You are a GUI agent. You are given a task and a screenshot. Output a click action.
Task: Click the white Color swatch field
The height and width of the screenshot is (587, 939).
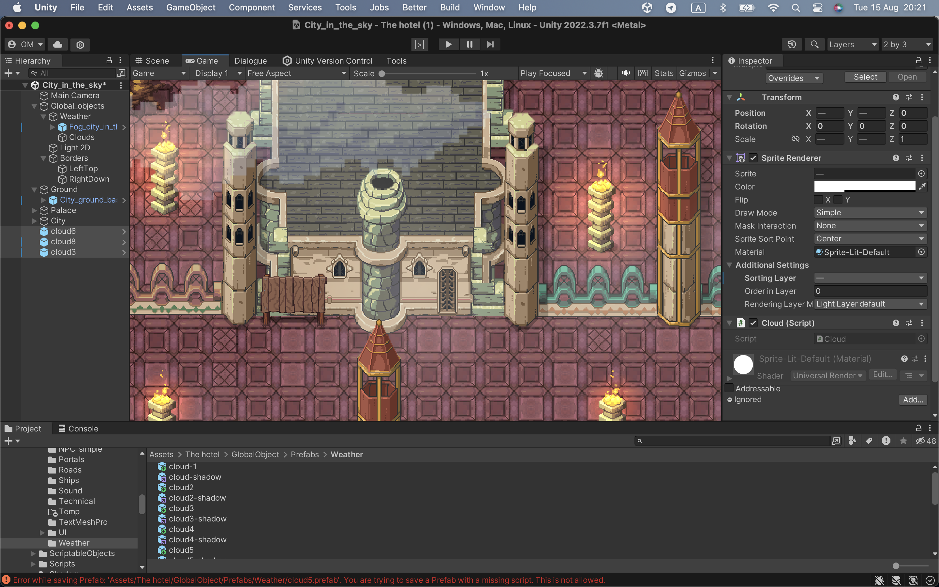[865, 187]
